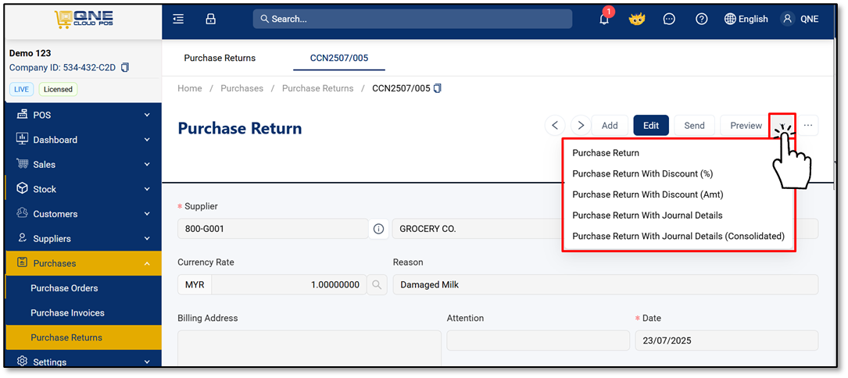Expand the Settings menu chevron
Viewport: 848px width, 378px height.
point(147,362)
